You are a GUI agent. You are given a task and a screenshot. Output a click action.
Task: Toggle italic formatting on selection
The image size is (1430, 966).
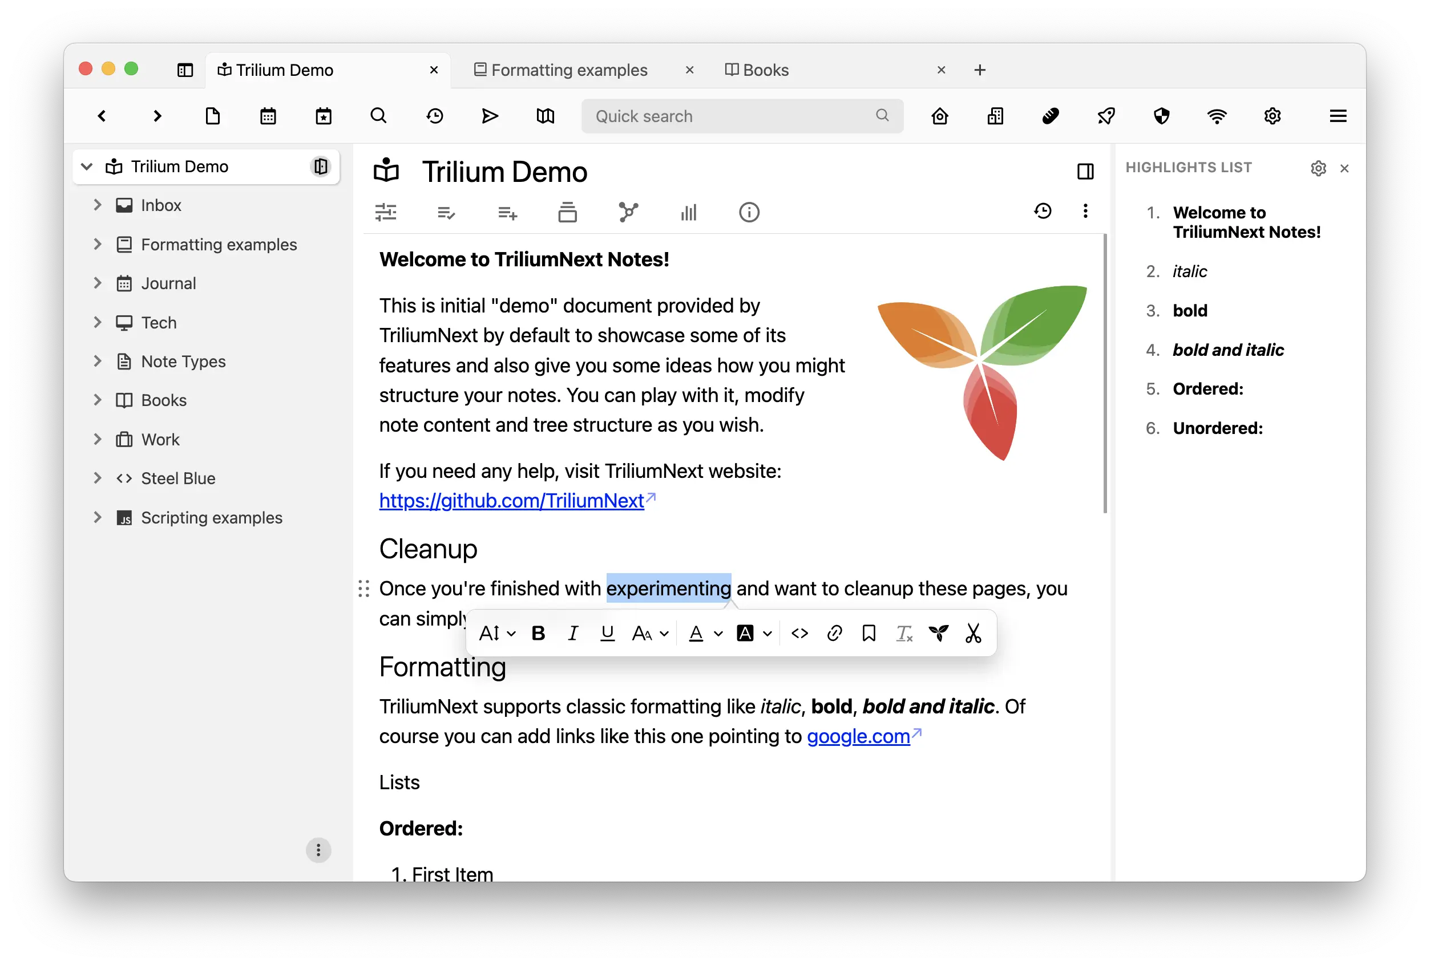pyautogui.click(x=573, y=634)
